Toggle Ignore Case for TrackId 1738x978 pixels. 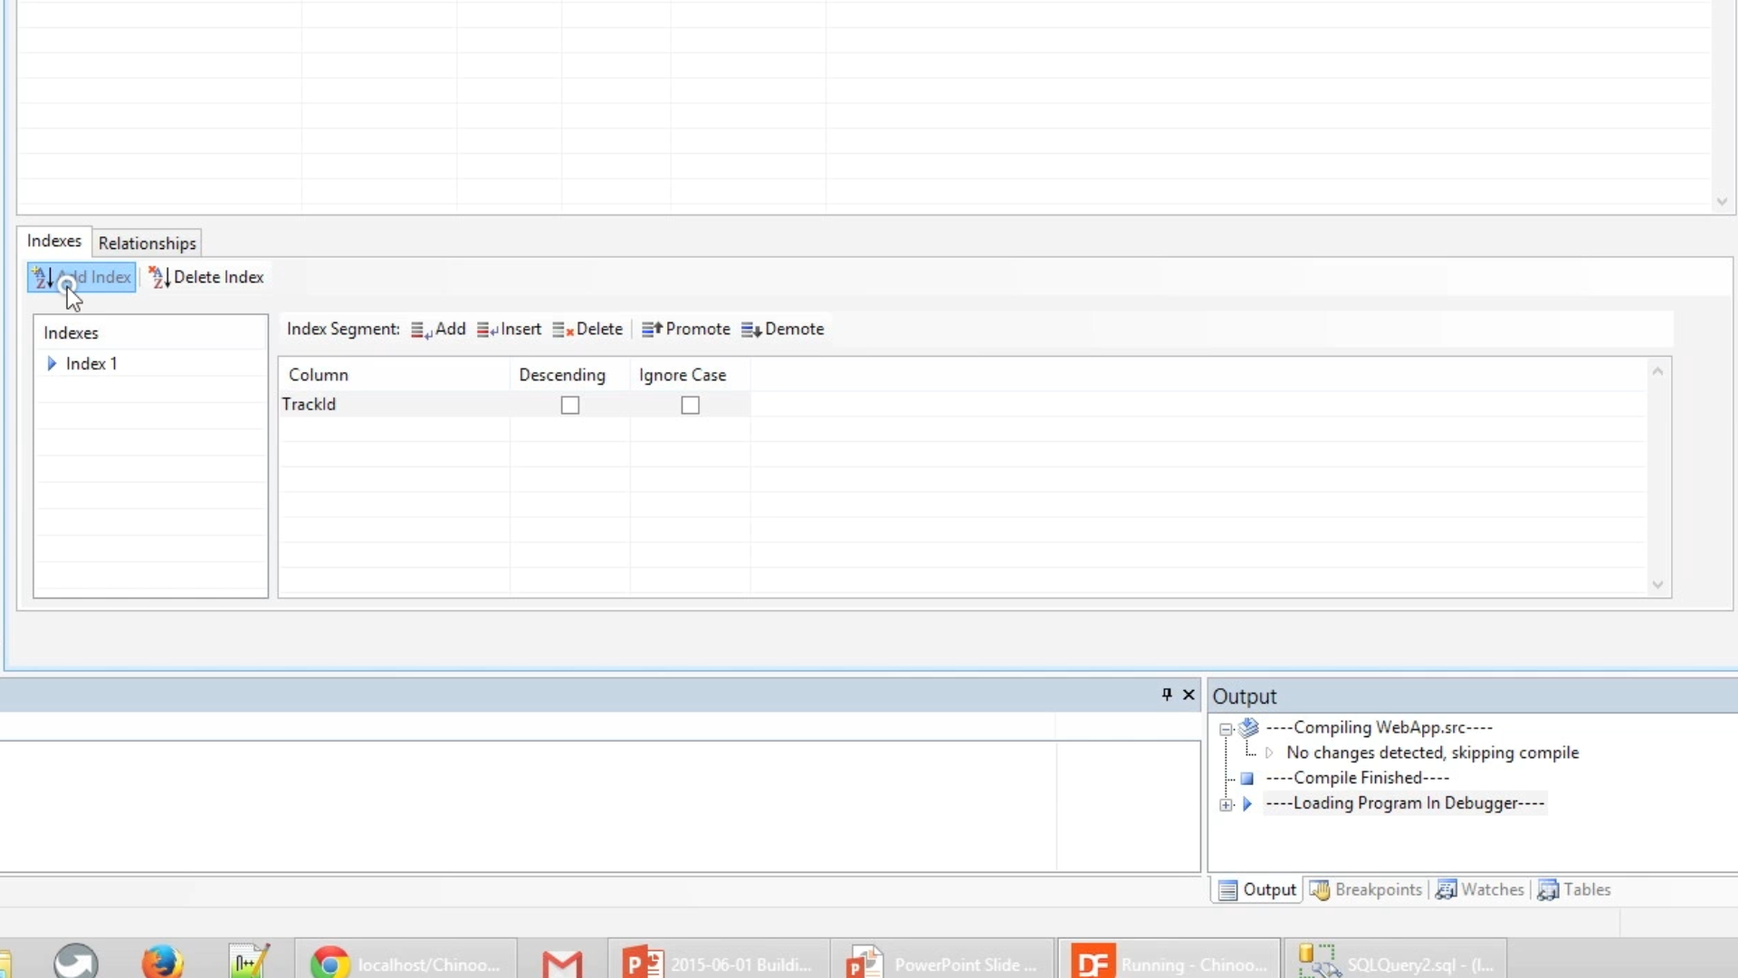pos(690,405)
